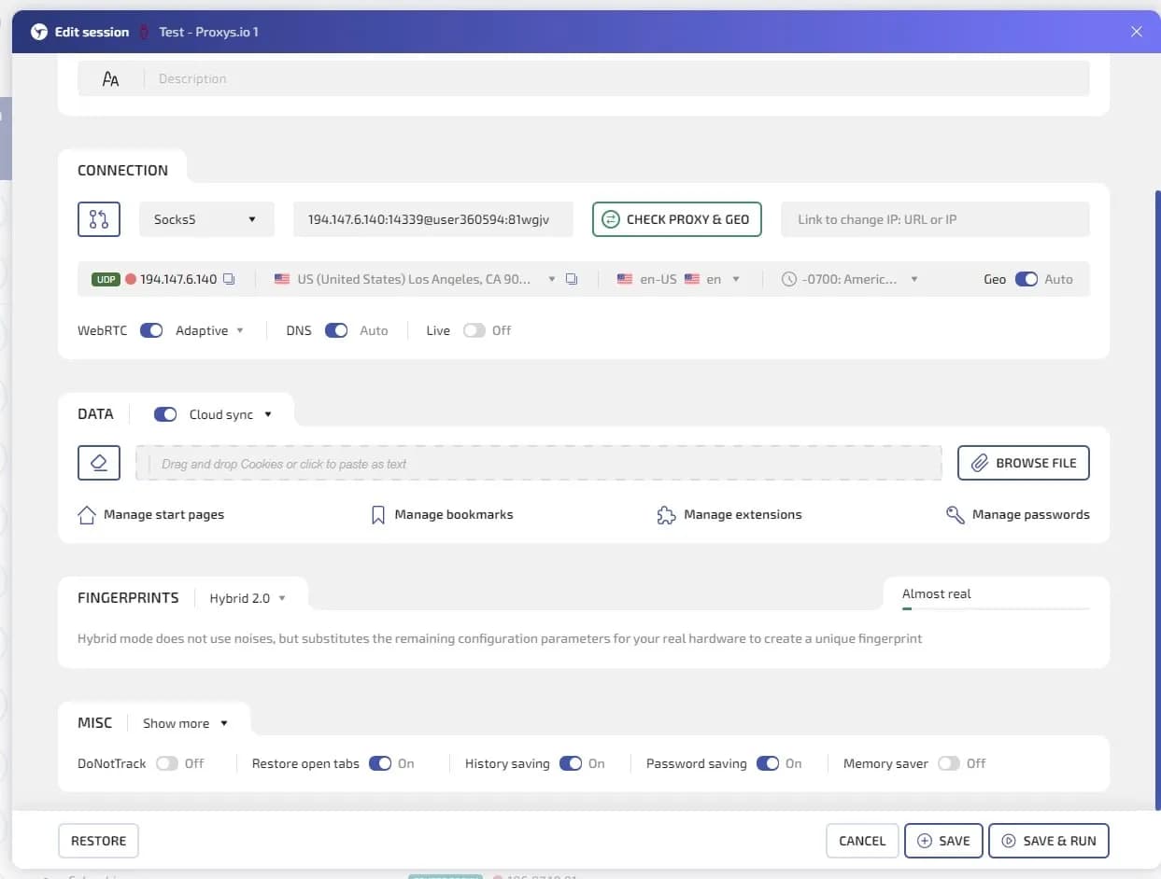Disable the WebRTC toggle
The width and height of the screenshot is (1161, 879).
151,330
